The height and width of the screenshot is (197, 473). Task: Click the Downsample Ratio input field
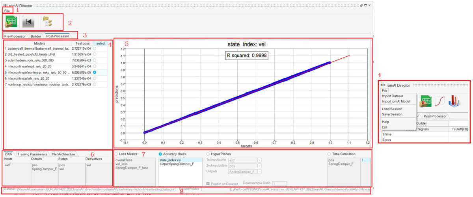point(279,183)
